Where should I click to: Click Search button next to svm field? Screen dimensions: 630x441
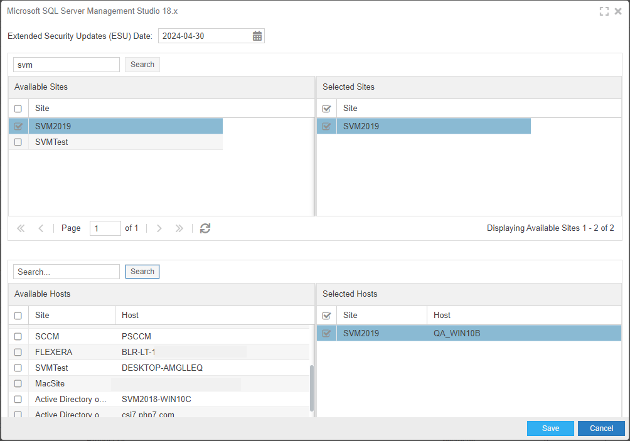coord(142,65)
